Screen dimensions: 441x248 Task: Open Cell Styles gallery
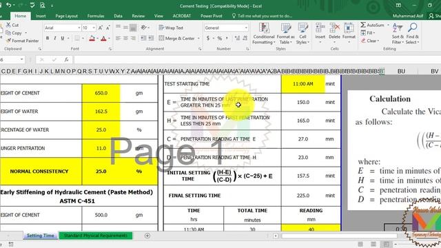tap(302, 34)
